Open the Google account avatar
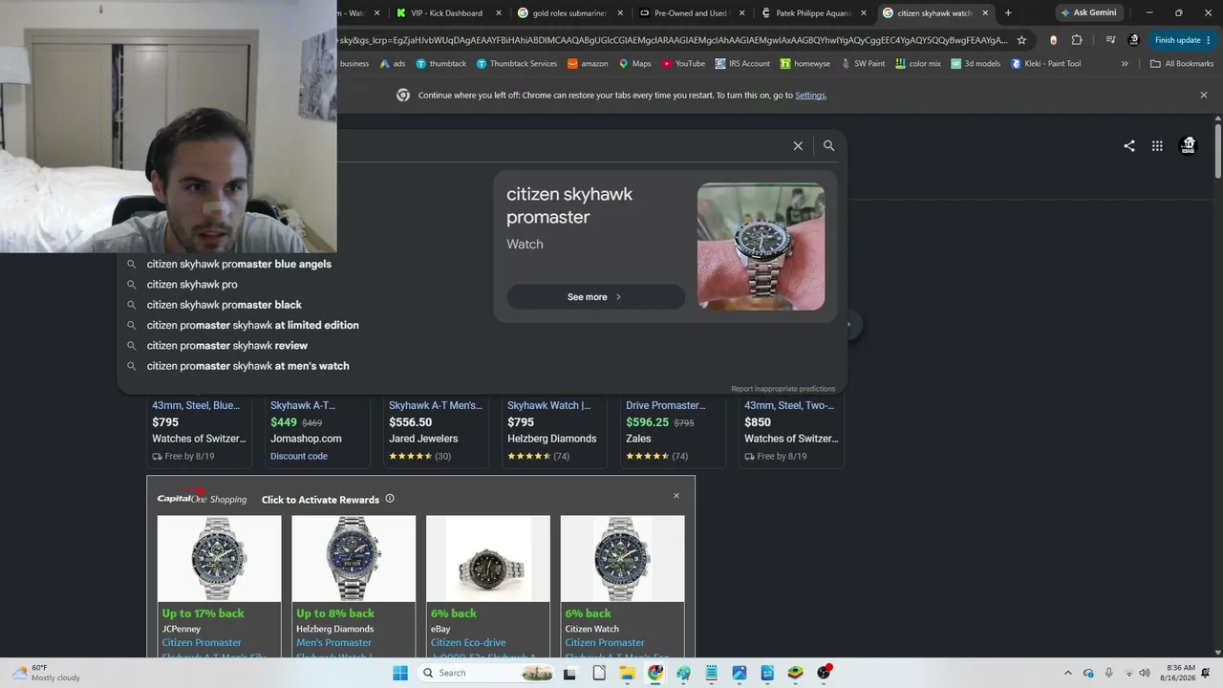Viewport: 1223px width, 688px height. [1189, 145]
